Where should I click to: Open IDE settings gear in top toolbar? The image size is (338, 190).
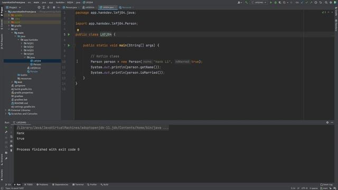[x=331, y=2]
